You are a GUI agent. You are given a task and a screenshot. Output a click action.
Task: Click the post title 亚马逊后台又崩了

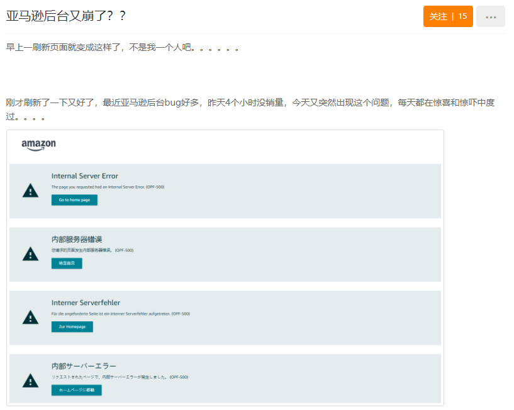pyautogui.click(x=66, y=16)
